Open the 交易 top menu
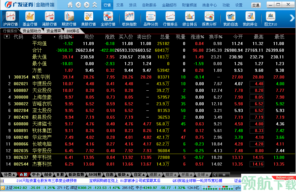This screenshot has width=296, height=192. coord(120,5)
